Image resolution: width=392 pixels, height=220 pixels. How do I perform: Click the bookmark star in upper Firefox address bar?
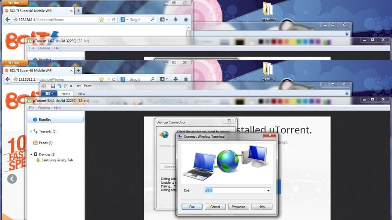coord(101,20)
